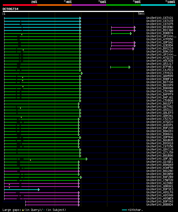Image resolution: width=178 pixels, height=212 pixels.
Task: Select the UniRef100_Q8H341 entry
Action: pos(160,116)
